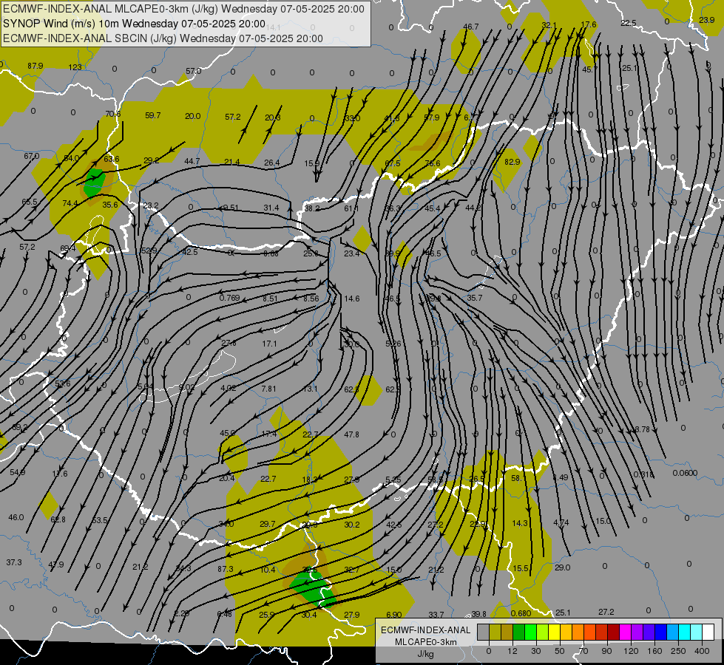Select the pure yellow legend swatch
The image size is (724, 665).
pos(554,632)
